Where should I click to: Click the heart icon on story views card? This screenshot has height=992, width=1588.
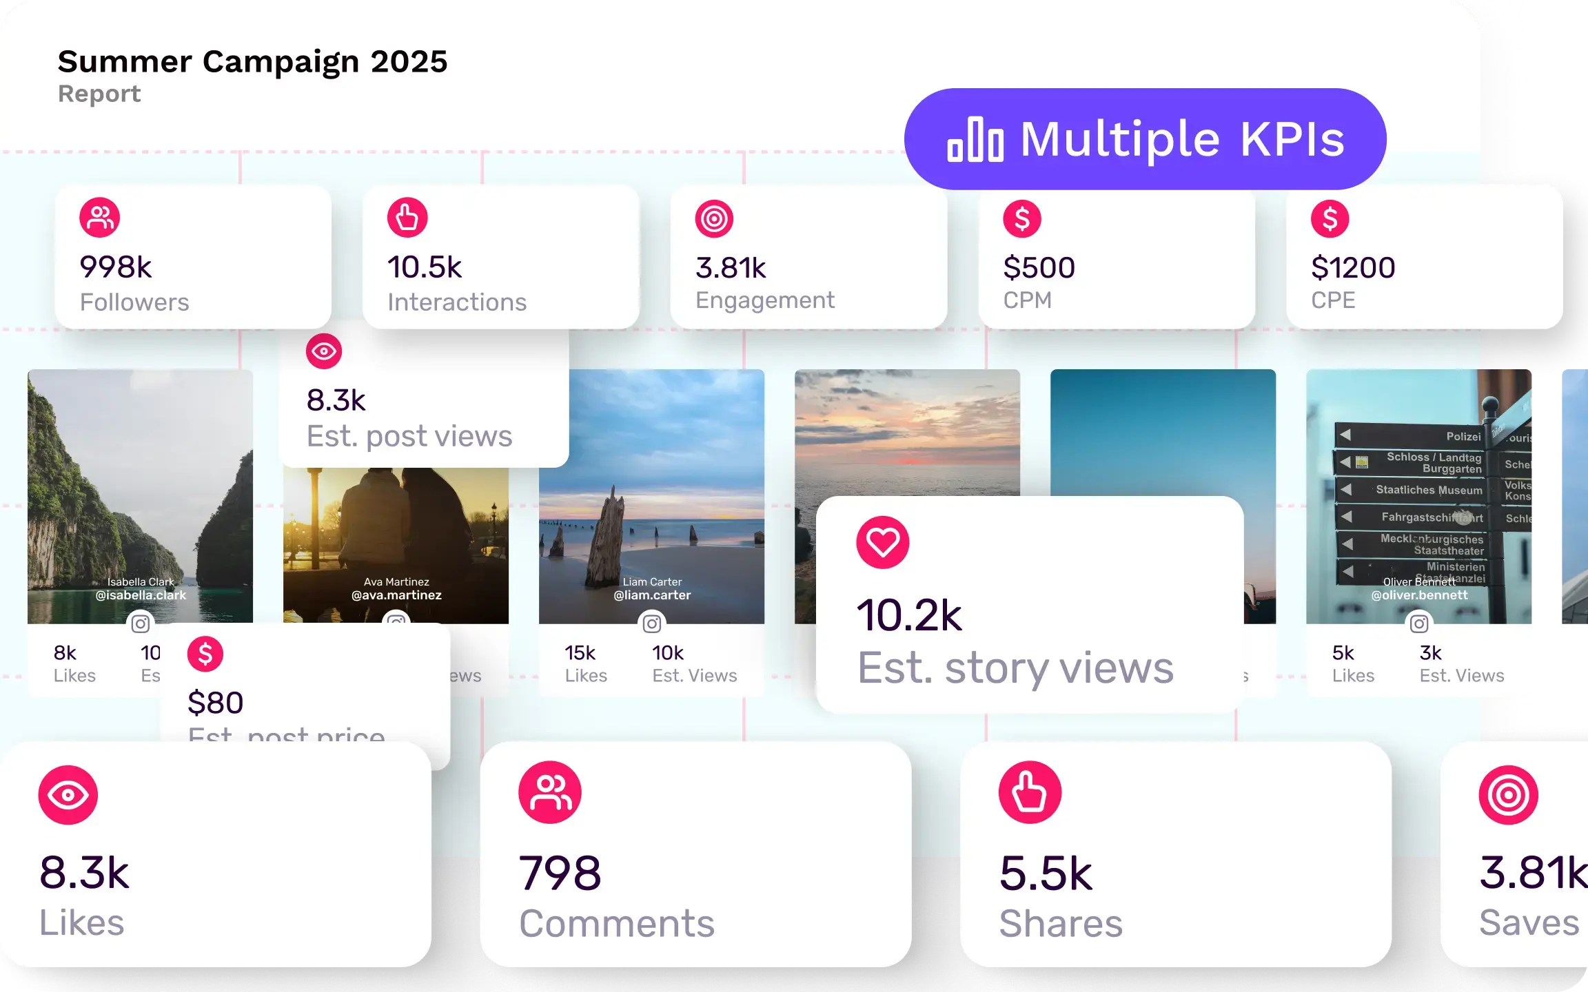(x=883, y=542)
